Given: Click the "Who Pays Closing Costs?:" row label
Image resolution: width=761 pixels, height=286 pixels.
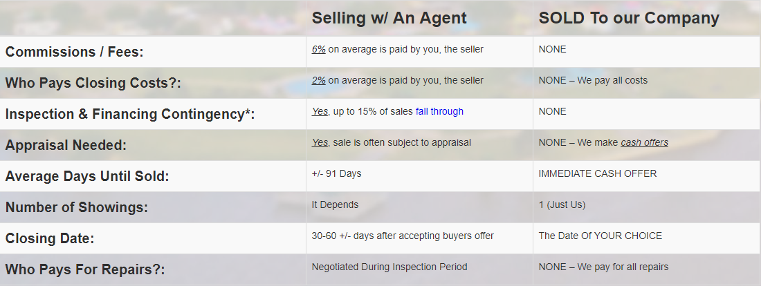Looking at the screenshot, I should pos(93,83).
